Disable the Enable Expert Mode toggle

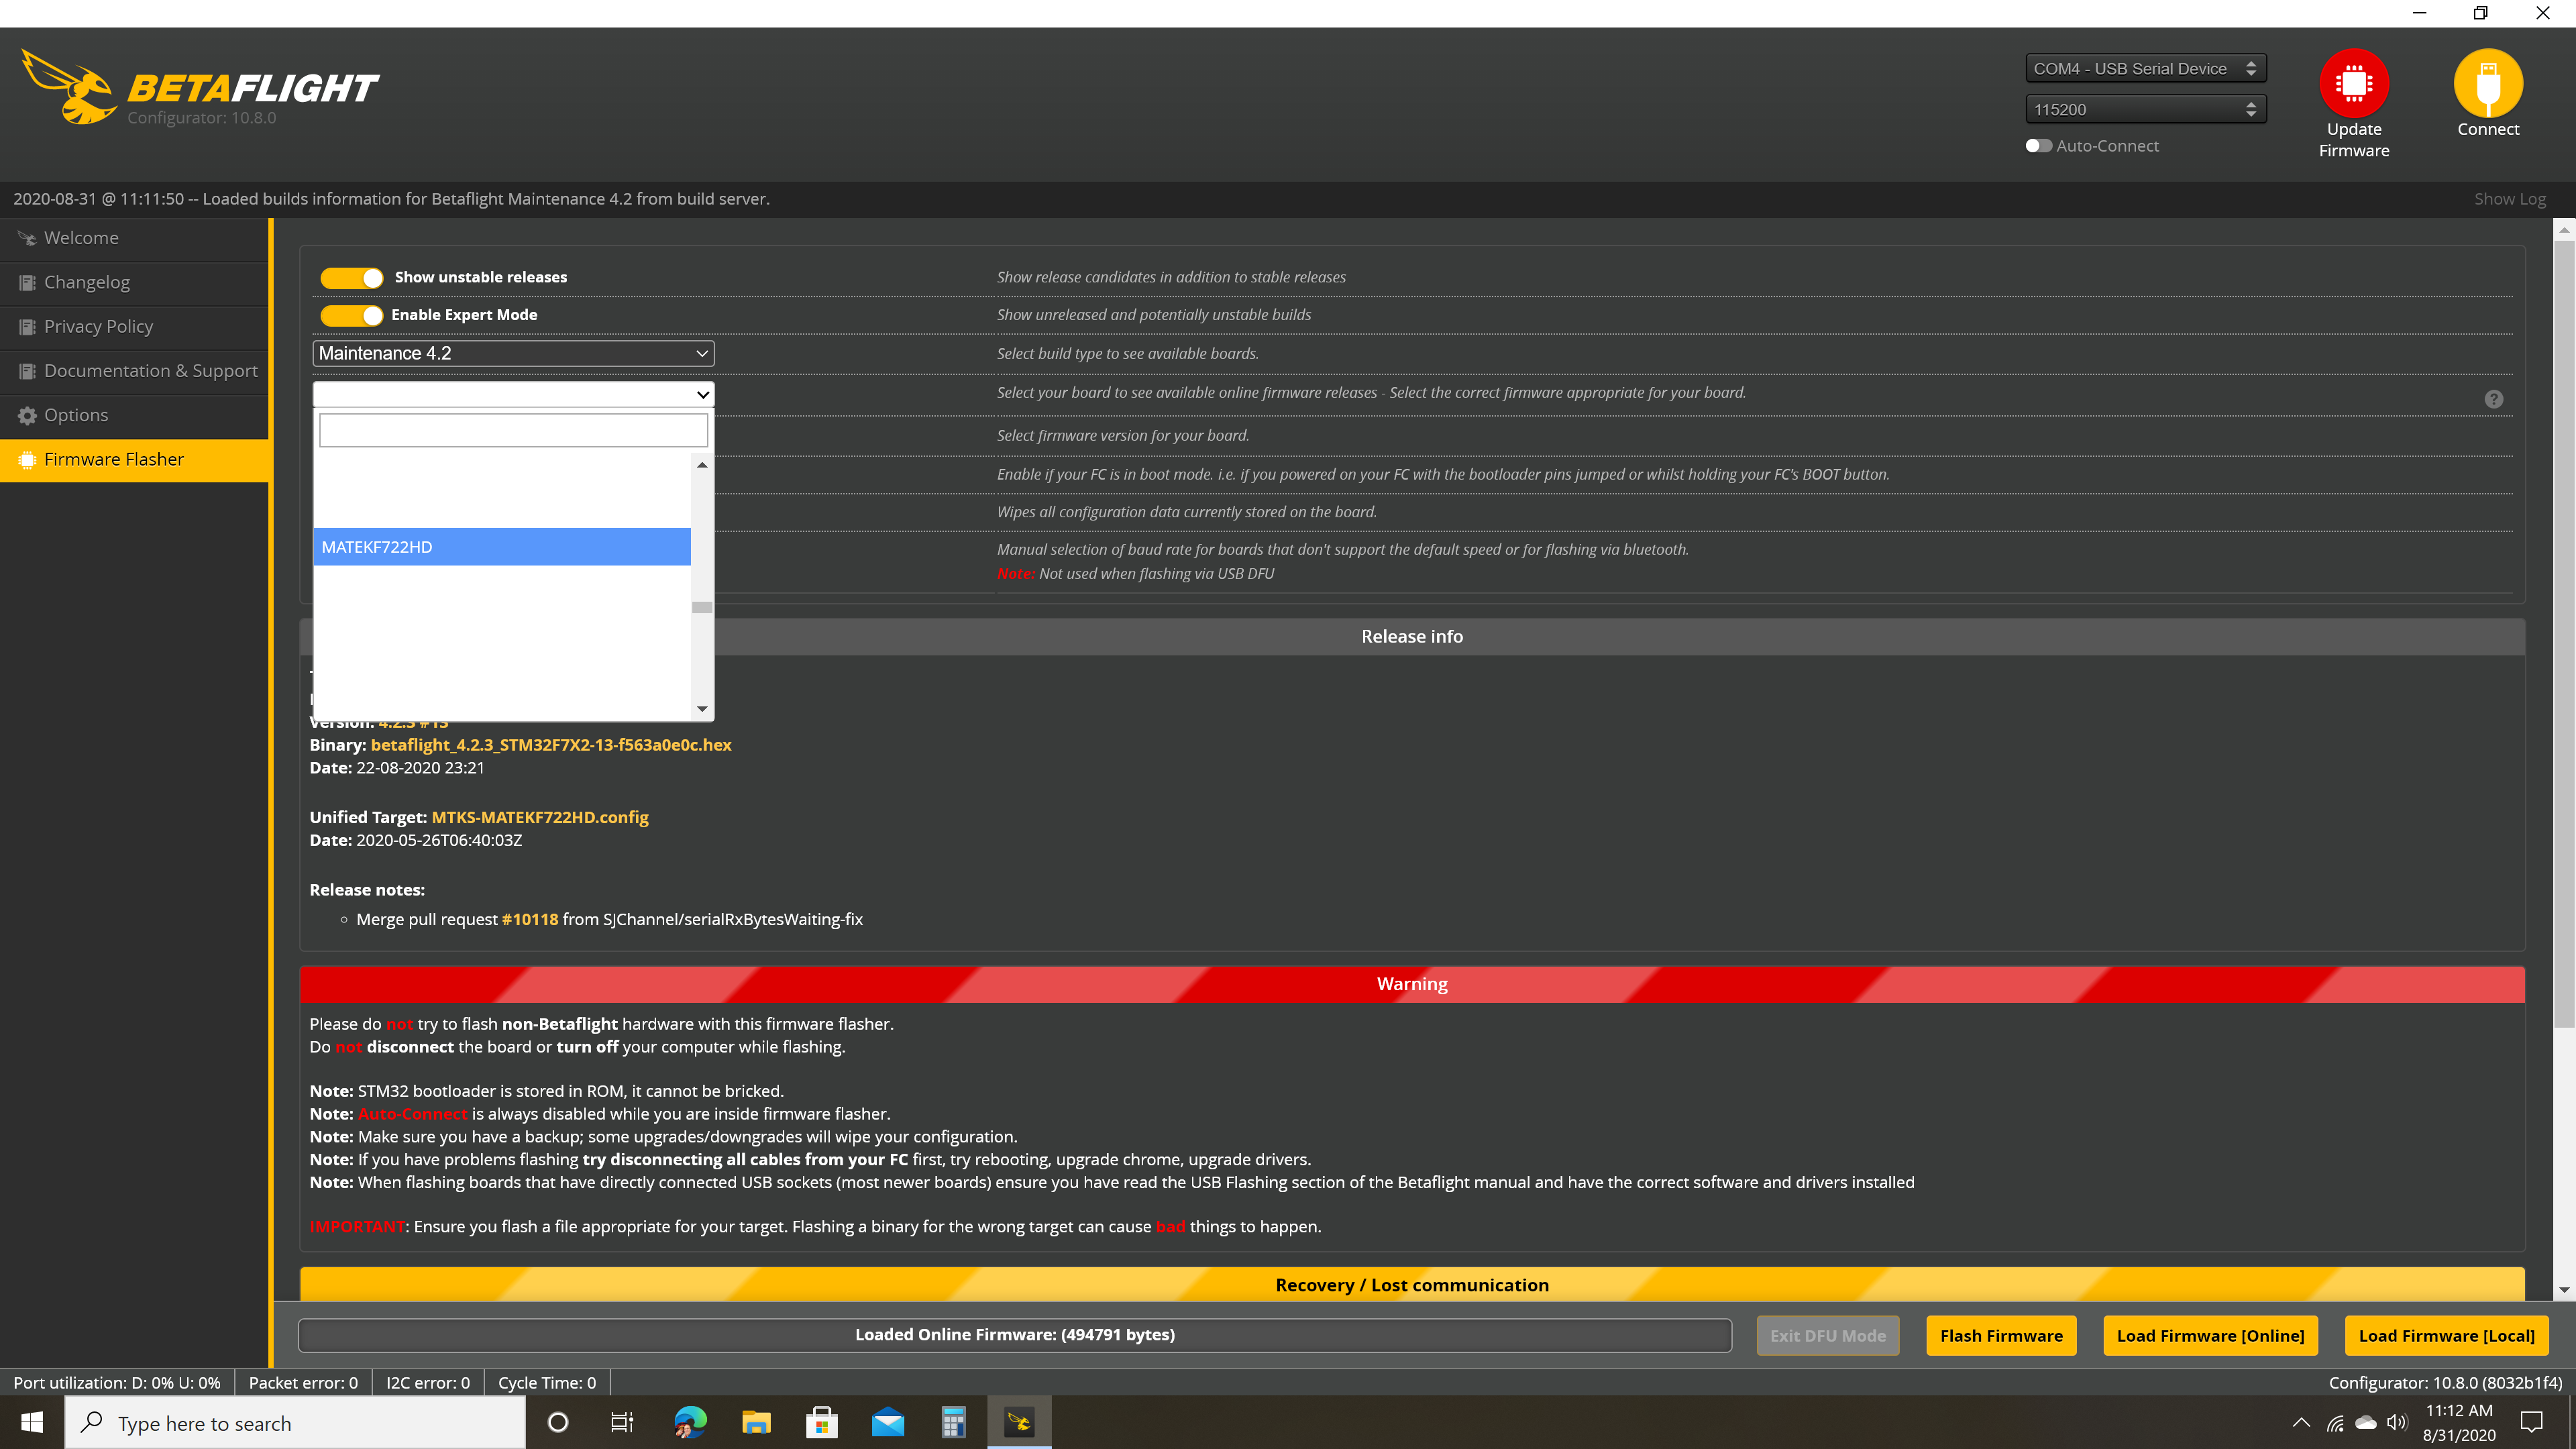[351, 315]
